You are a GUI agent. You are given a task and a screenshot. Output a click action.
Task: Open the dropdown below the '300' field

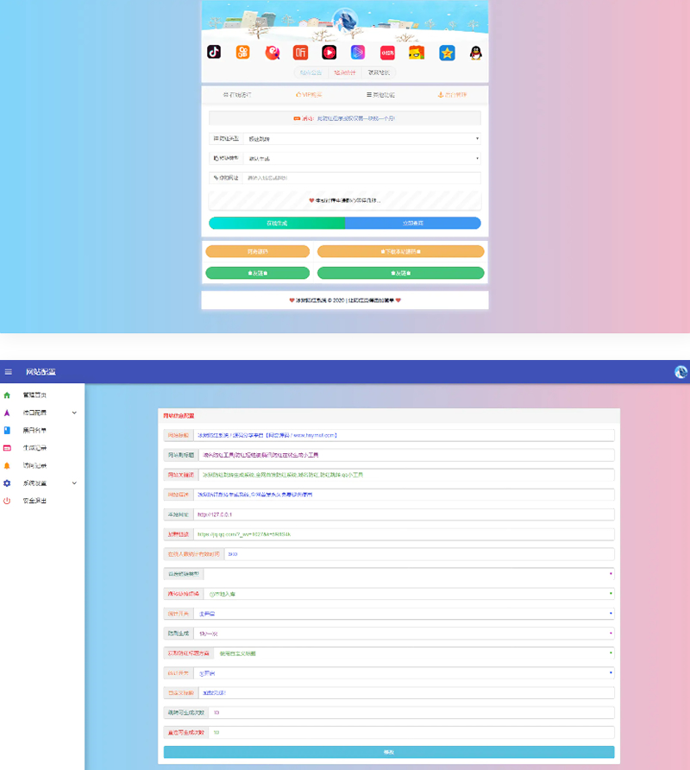tap(407, 573)
